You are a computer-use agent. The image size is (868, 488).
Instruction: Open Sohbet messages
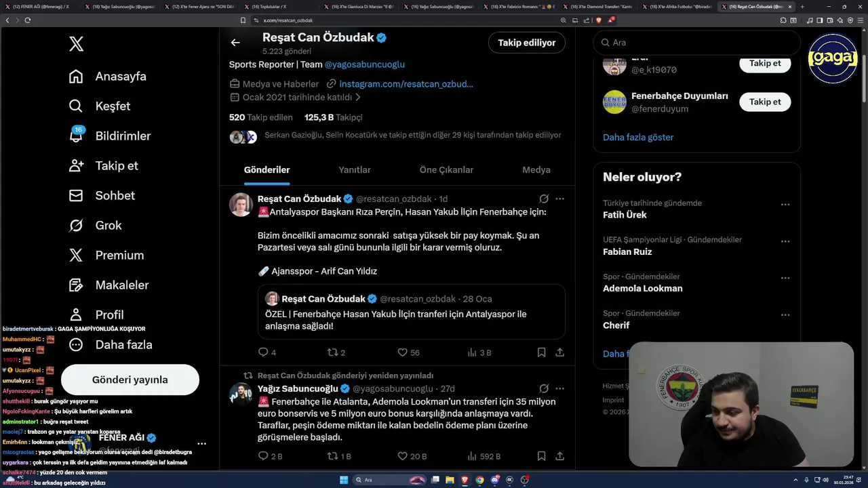point(102,195)
